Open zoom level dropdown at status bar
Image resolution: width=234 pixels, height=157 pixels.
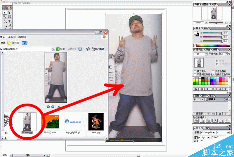pyautogui.click(x=11, y=155)
